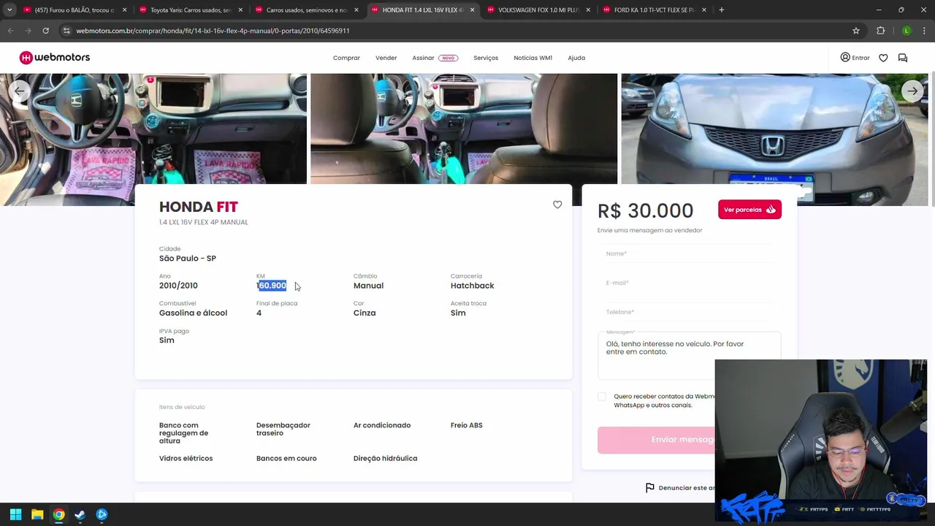
Task: Click the Mensagem text area
Action: tap(689, 357)
